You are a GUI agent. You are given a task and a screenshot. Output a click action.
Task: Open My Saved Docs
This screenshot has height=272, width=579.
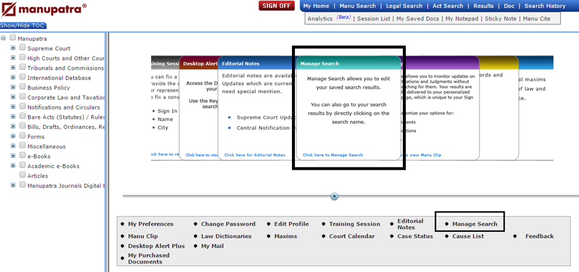[x=417, y=19]
